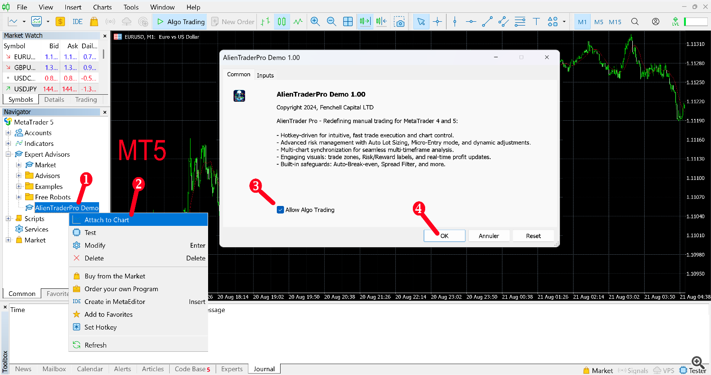Click OK in AlienTraderPro dialog
Viewport: 711px width, 375px height.
pyautogui.click(x=444, y=236)
